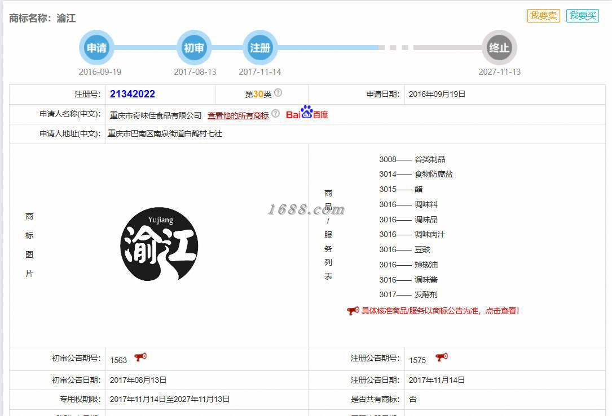The image size is (612, 416).
Task: Select the 申请 timeline step
Action: [96, 47]
